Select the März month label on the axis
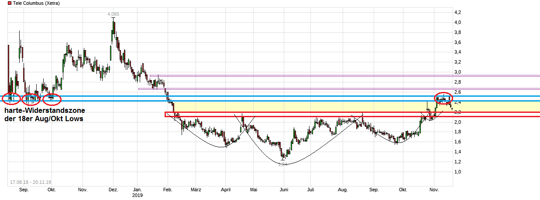 [x=196, y=190]
